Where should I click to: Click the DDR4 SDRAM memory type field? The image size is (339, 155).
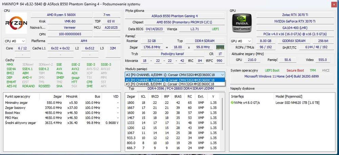(204, 41)
